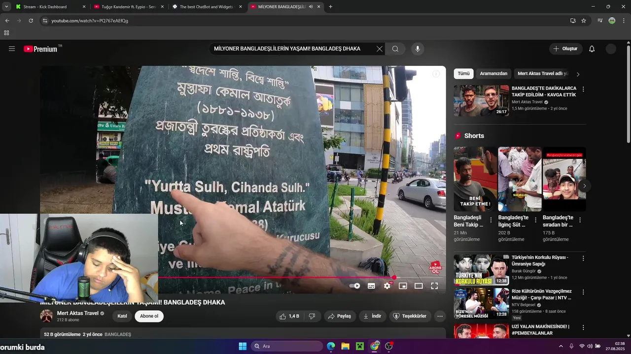Image resolution: width=631 pixels, height=354 pixels.
Task: Share the video via Paylaş
Action: tap(340, 316)
